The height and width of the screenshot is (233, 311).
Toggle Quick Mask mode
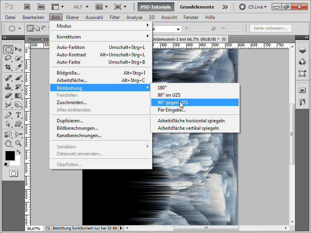tap(14, 174)
